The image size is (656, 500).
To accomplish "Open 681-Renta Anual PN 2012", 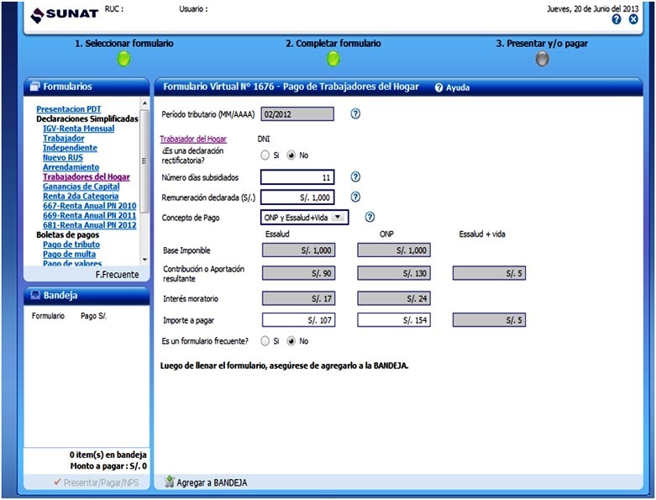I will (90, 225).
